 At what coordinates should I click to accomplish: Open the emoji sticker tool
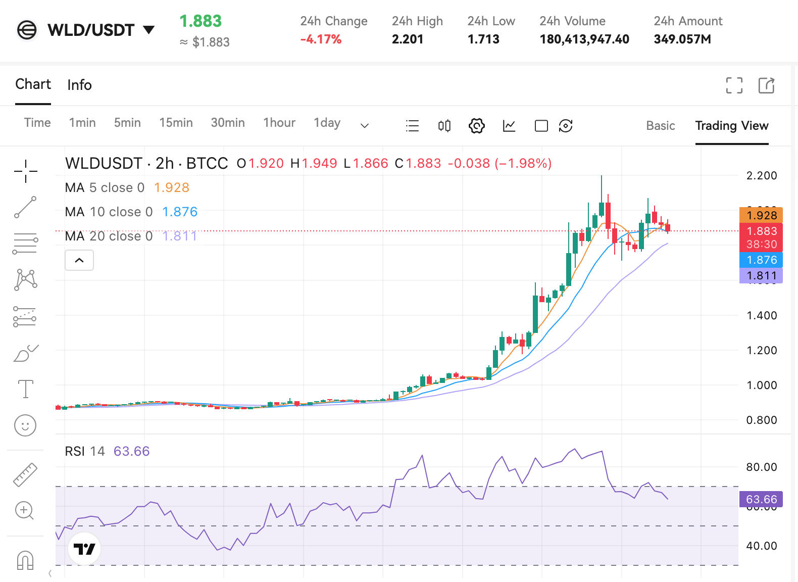(x=25, y=425)
